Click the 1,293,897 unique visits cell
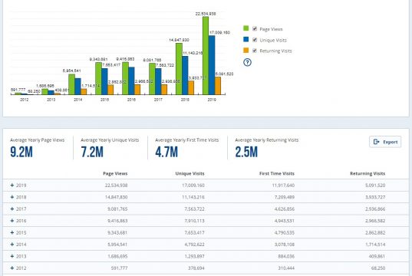This screenshot has width=412, height=276. coord(194,256)
